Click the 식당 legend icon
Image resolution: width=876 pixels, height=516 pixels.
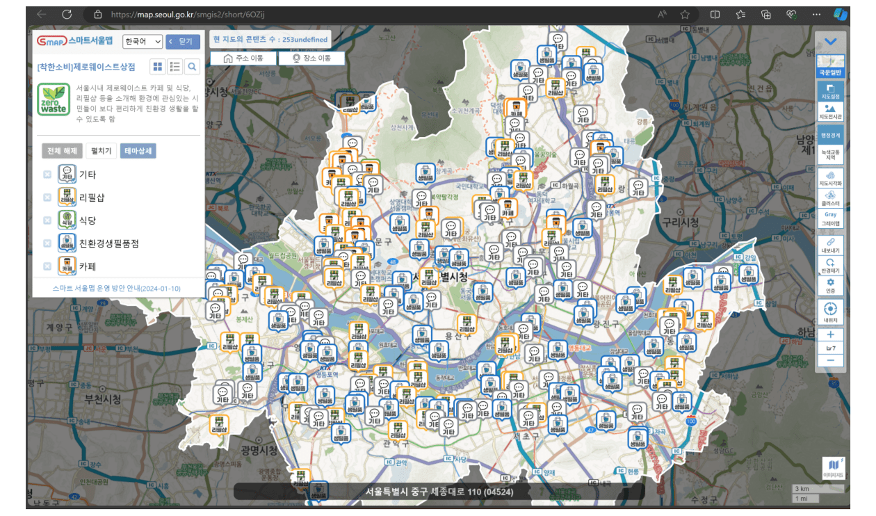pos(67,220)
